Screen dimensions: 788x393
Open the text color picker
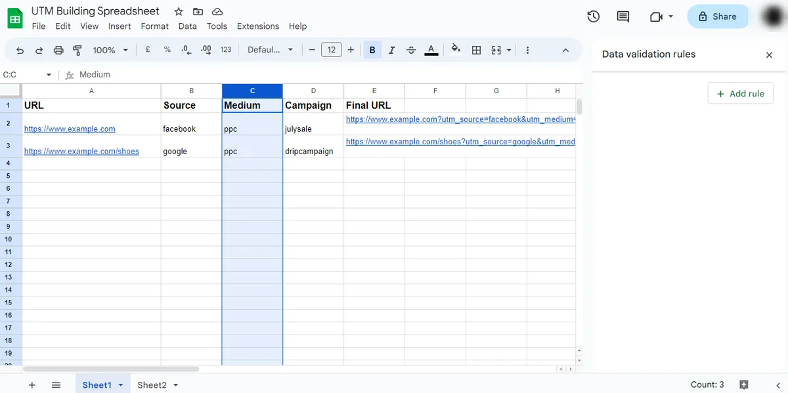[431, 49]
